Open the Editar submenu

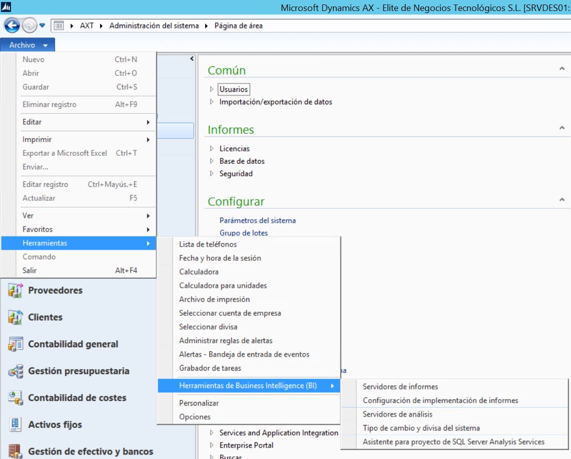[x=79, y=122]
